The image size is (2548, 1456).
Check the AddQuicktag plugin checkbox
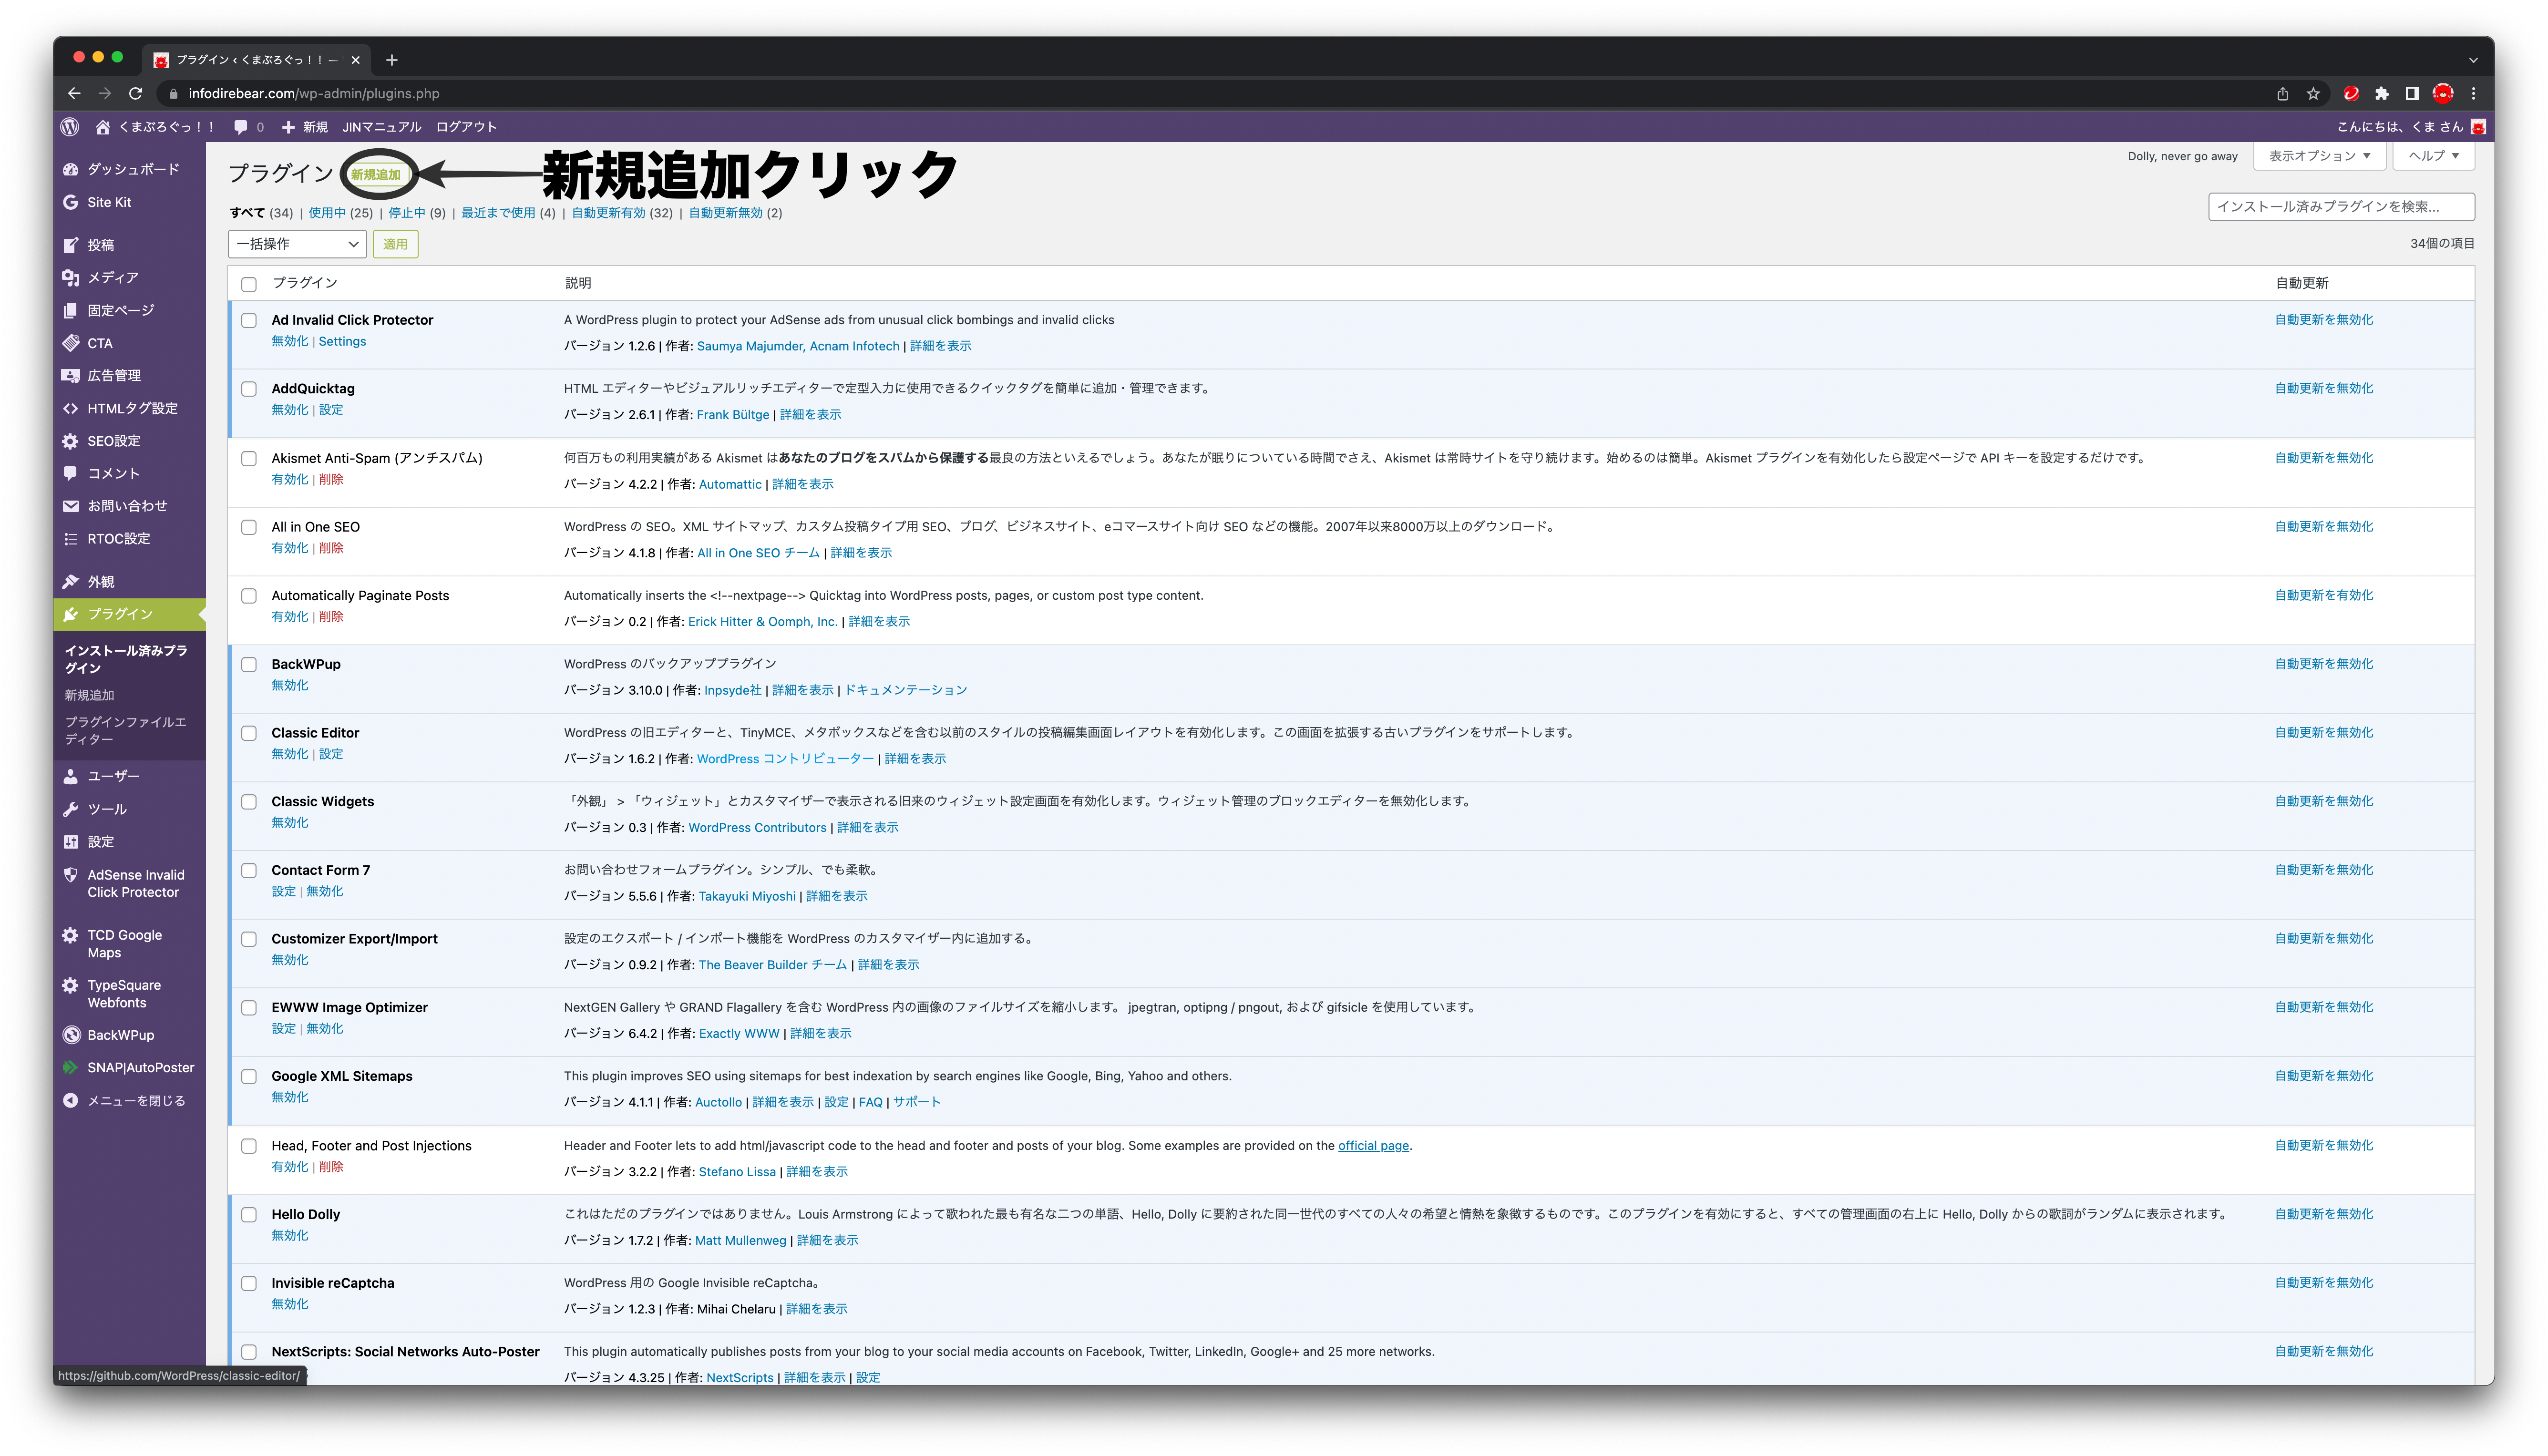click(x=249, y=389)
